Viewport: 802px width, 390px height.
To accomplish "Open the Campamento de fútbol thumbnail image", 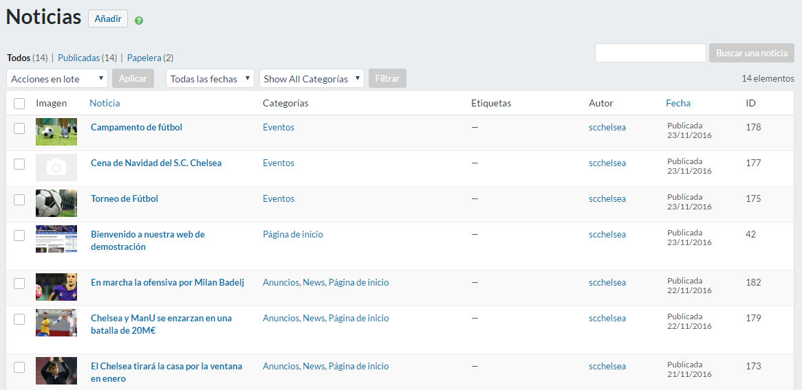I will [x=56, y=132].
